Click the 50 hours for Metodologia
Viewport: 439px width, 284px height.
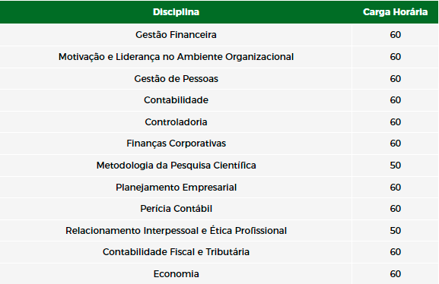click(396, 166)
